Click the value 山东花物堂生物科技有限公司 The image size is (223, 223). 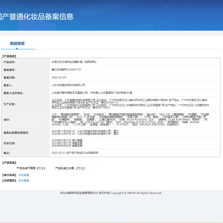(68, 85)
